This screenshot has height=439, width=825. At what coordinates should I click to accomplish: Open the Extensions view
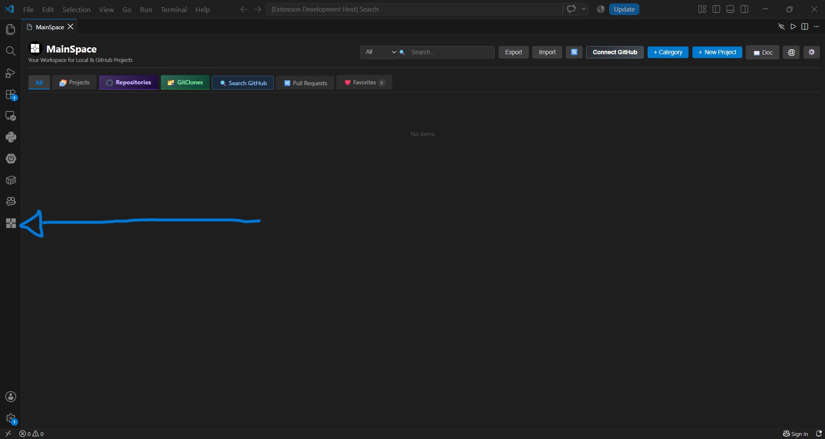[11, 94]
